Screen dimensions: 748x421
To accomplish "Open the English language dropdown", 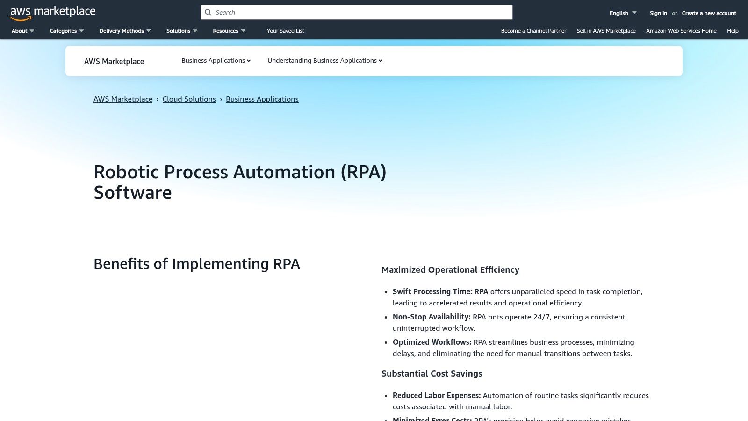I will (x=623, y=13).
